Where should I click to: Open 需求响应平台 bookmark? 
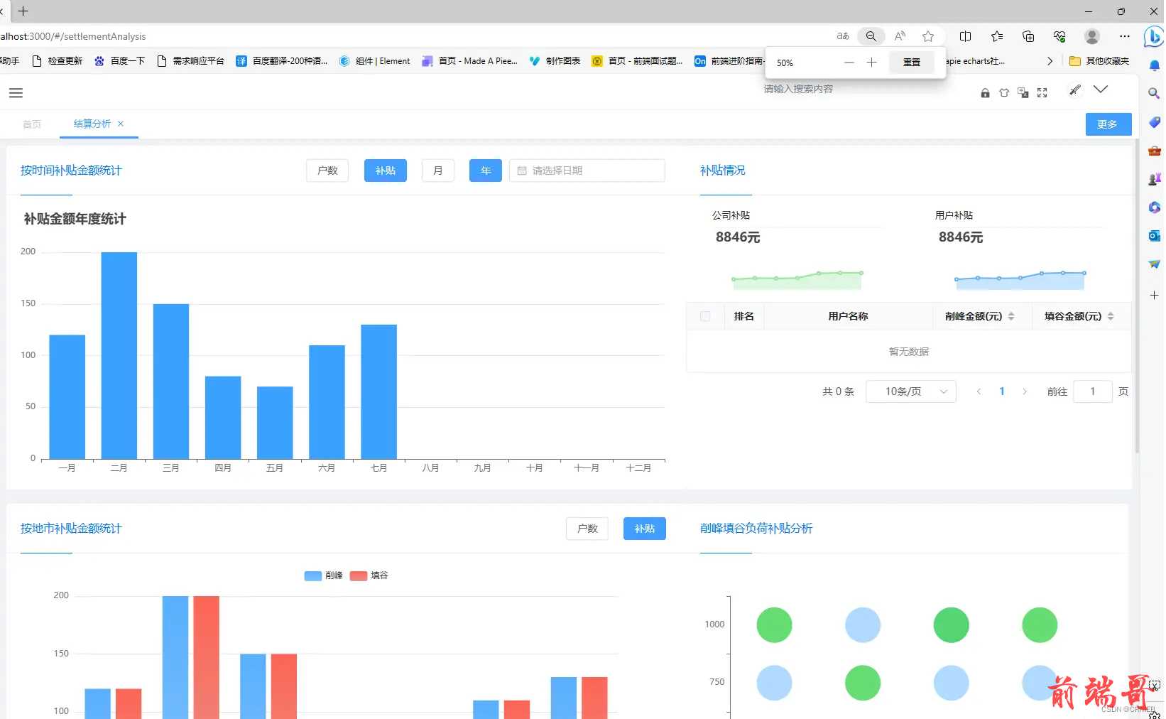pyautogui.click(x=190, y=61)
